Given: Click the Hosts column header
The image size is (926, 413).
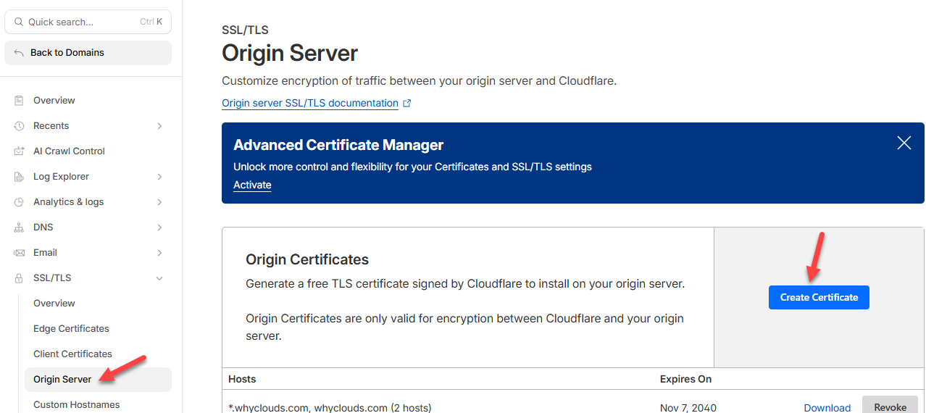Looking at the screenshot, I should (x=242, y=380).
